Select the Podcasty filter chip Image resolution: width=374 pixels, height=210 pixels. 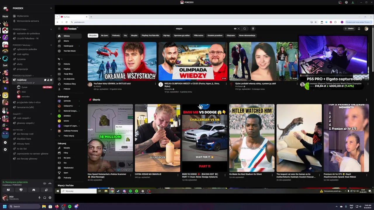116,36
